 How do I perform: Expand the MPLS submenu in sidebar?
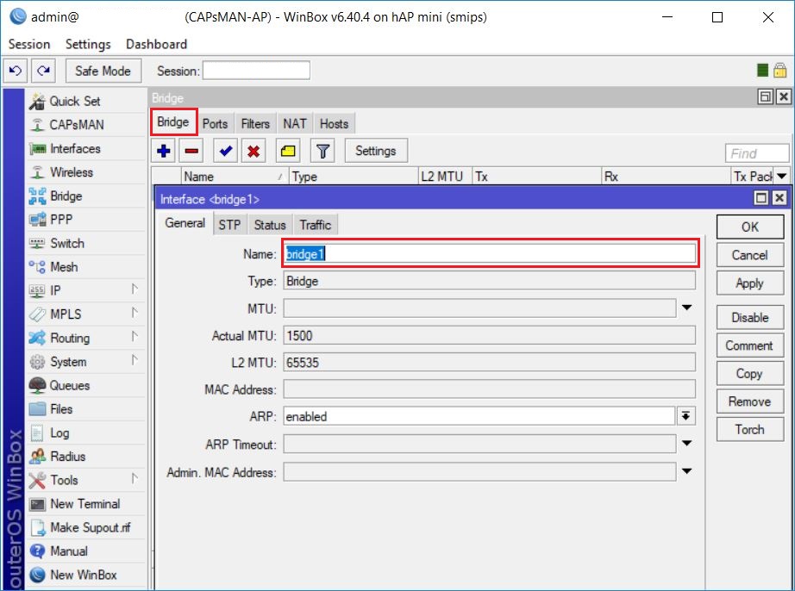point(85,314)
